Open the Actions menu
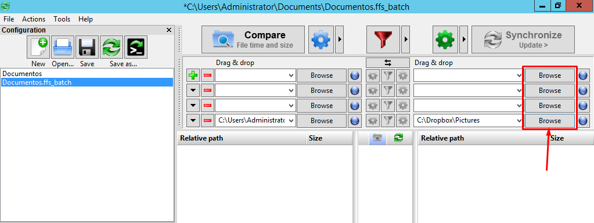This screenshot has width=594, height=223. click(x=34, y=19)
